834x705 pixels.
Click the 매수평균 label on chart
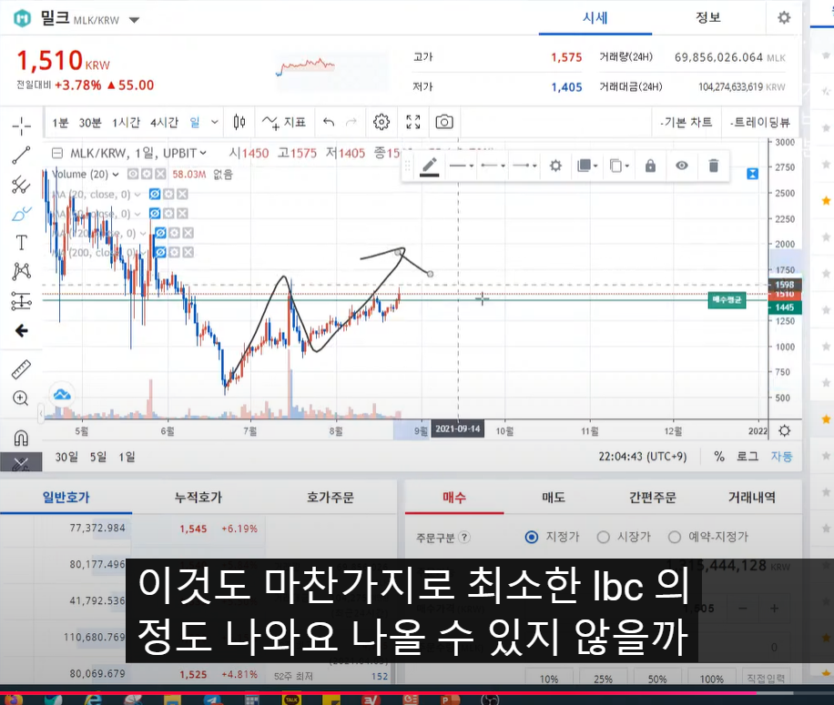click(727, 300)
